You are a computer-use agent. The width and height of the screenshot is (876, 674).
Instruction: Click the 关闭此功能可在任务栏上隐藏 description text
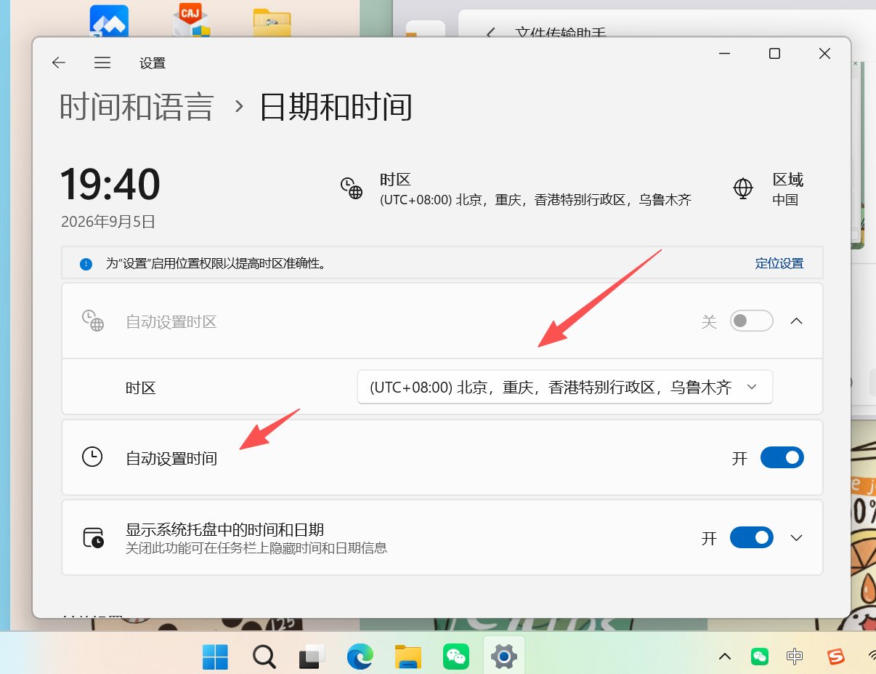click(256, 547)
